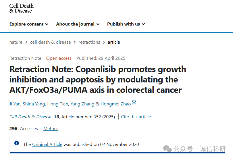Open the Metrics link
This screenshot has width=233, height=158.
click(x=51, y=129)
